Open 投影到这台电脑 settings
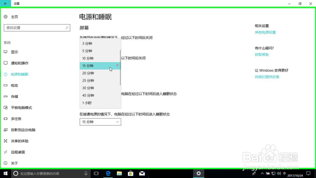The height and width of the screenshot is (178, 316). pos(23,130)
